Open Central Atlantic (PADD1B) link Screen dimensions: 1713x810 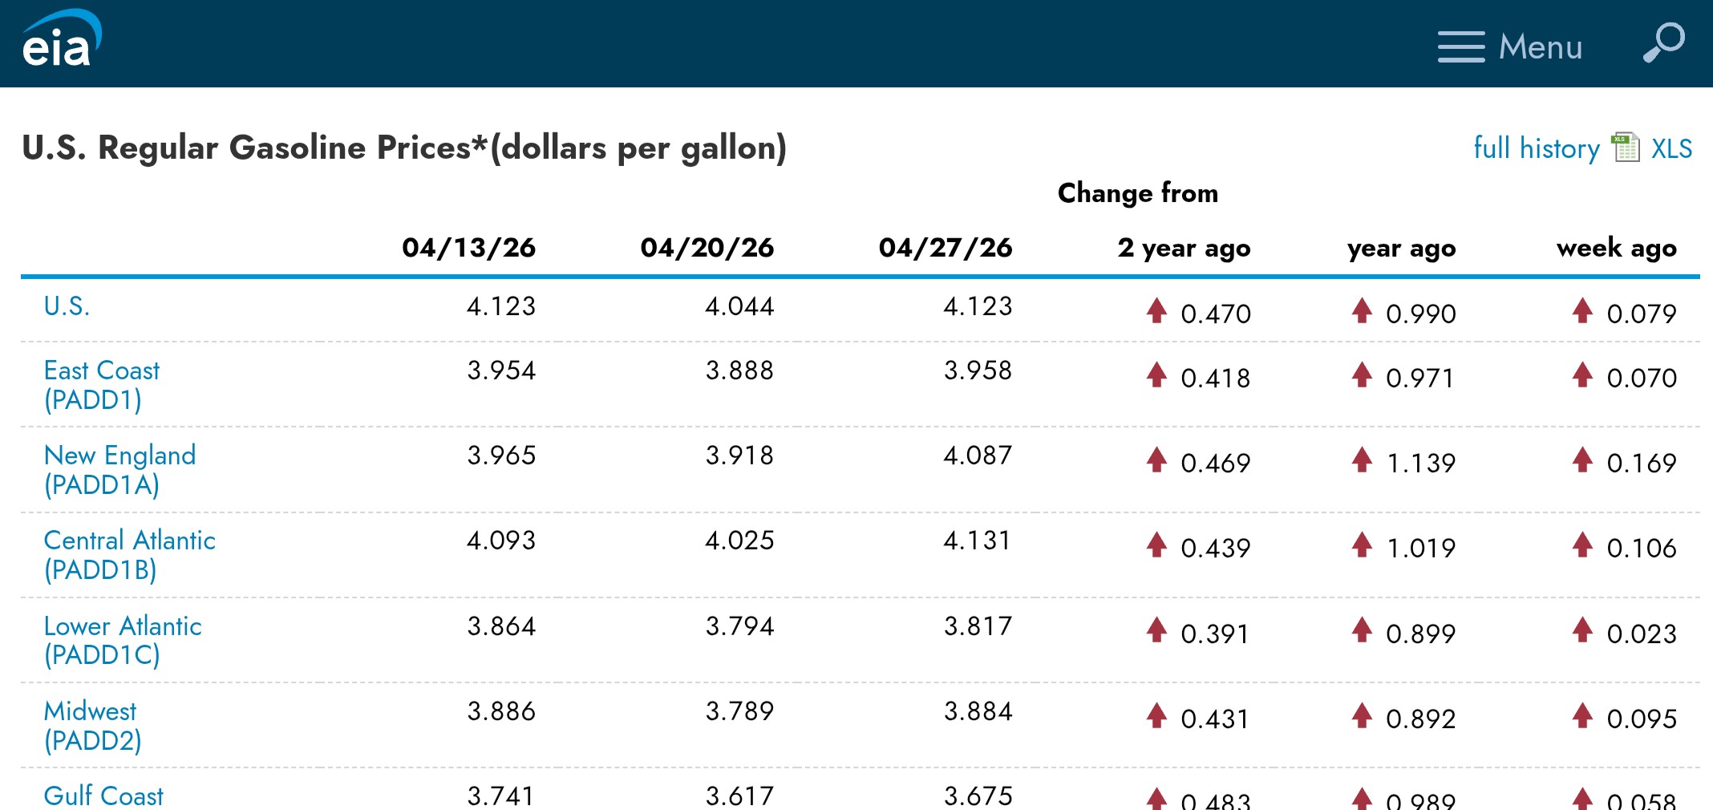(x=129, y=555)
